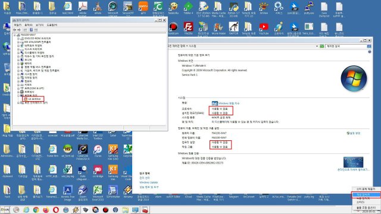Launch Chrome from the taskbar
This screenshot has width=381, height=214.
(x=36, y=210)
